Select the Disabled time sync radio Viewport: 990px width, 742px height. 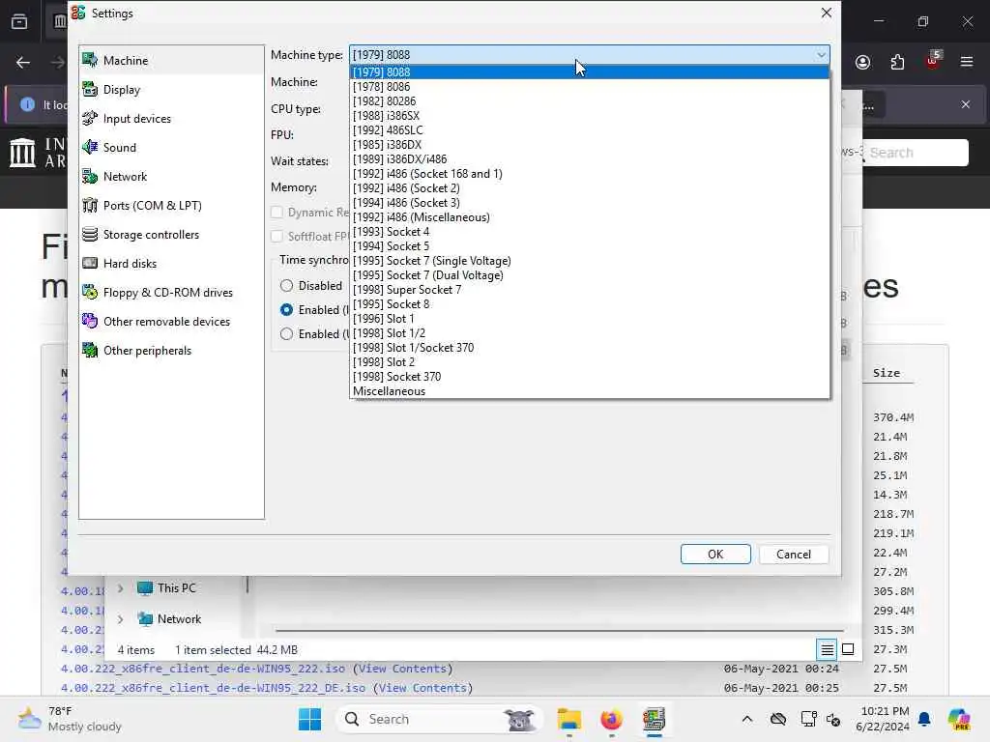coord(286,286)
